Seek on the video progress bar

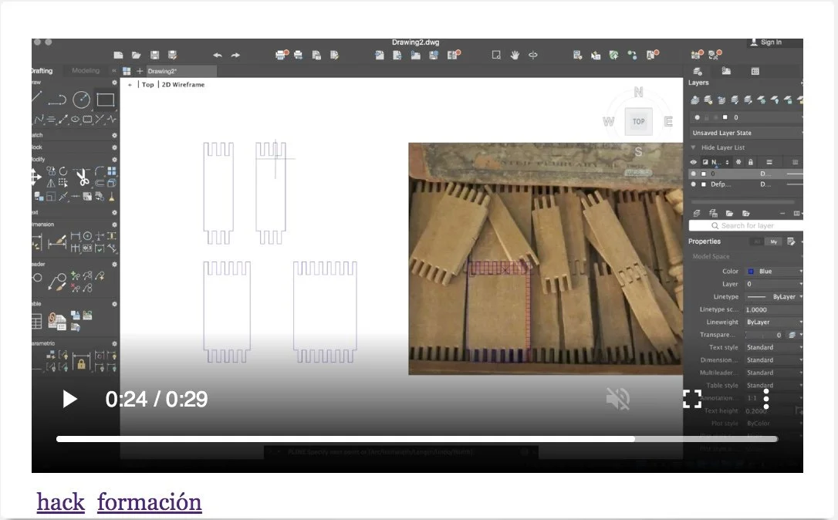(x=417, y=439)
